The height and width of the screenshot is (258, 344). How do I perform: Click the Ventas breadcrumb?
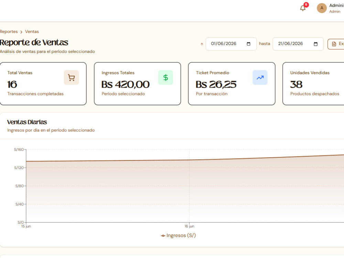pyautogui.click(x=32, y=32)
